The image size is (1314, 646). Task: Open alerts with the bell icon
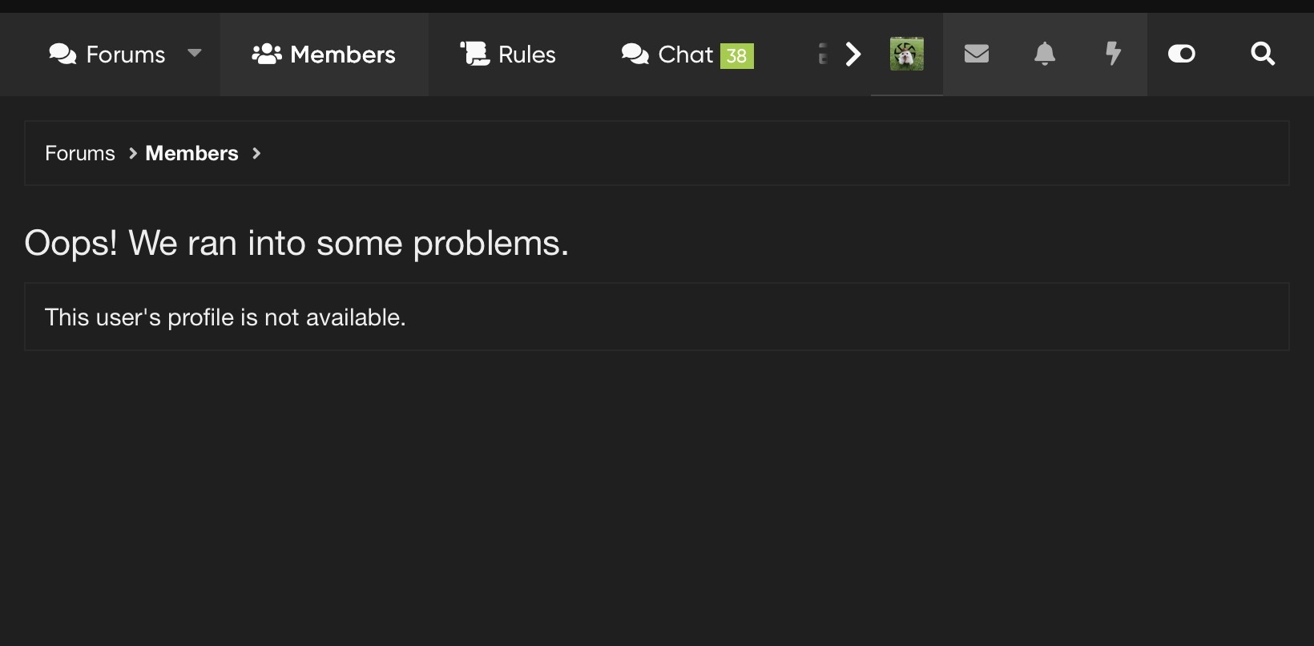(x=1044, y=54)
